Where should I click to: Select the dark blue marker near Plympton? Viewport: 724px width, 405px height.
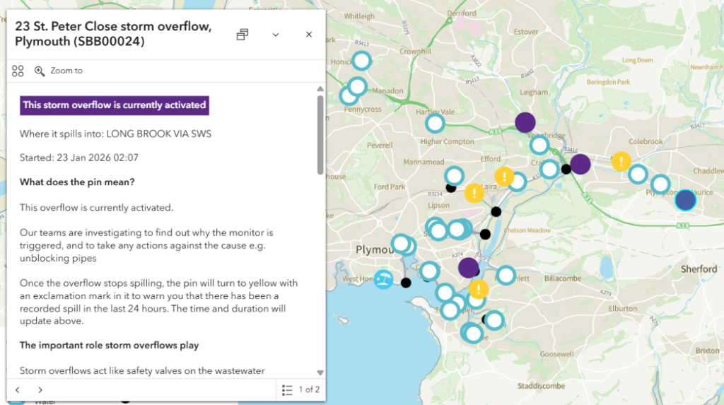pos(685,200)
